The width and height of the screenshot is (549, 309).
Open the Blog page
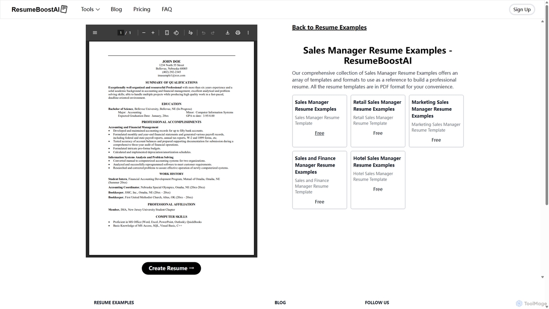coord(116,9)
